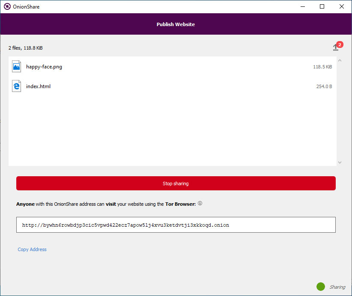Viewport: 352px width, 296px height.
Task: Click the file list scroll down arrow
Action: tap(340, 163)
